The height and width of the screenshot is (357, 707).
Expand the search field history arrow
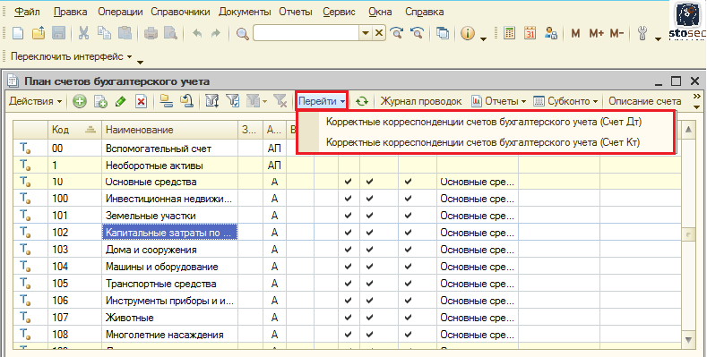click(x=366, y=33)
